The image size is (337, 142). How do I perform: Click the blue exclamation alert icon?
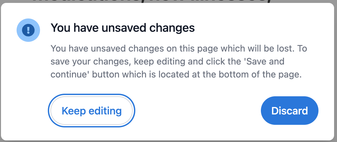point(28,30)
